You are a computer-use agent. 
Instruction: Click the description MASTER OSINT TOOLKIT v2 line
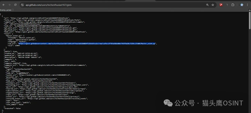pos(23,57)
